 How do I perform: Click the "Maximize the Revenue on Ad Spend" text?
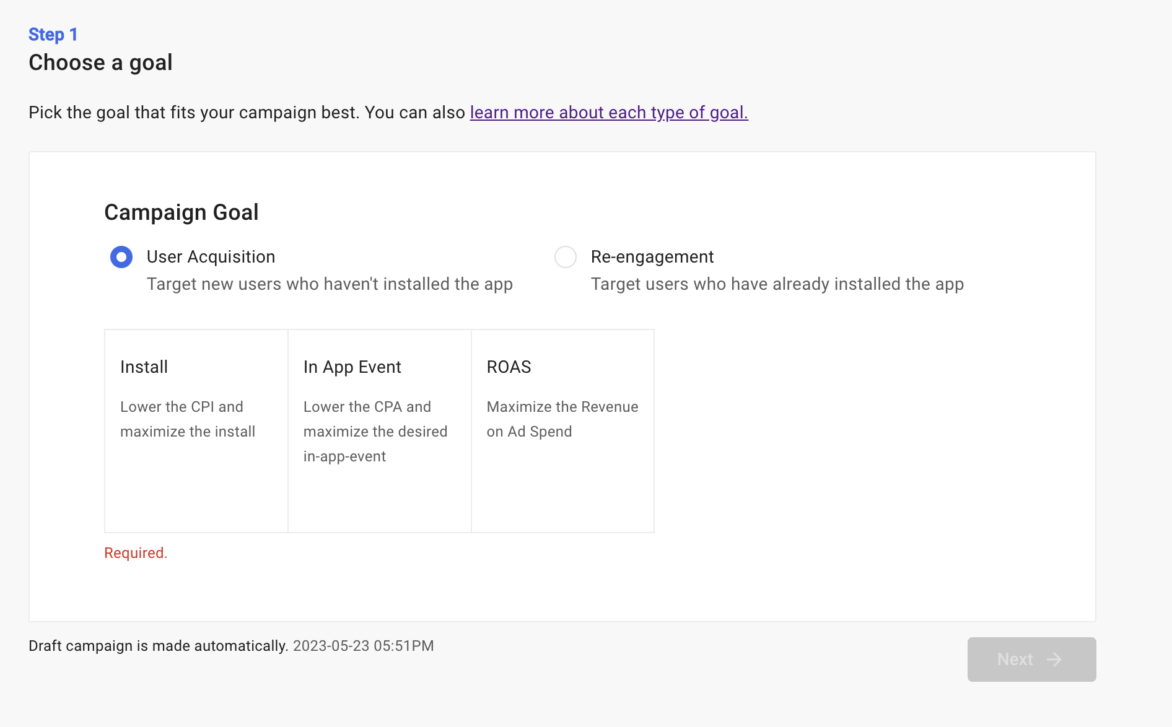click(x=562, y=419)
